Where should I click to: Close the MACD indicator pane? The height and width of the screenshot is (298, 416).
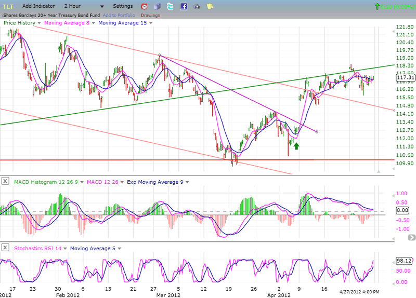coord(5,181)
